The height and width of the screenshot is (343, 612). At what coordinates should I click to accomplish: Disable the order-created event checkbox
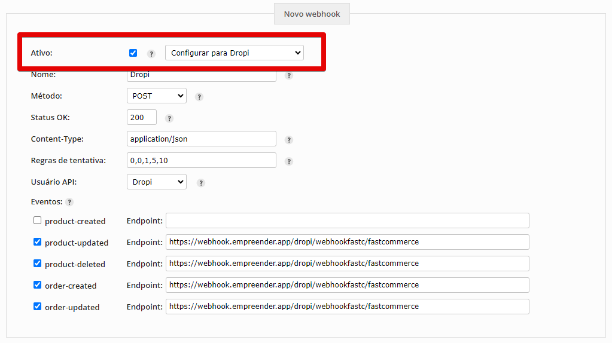tap(37, 284)
